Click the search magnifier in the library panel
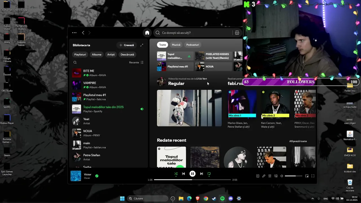This screenshot has width=361, height=203. click(x=75, y=63)
